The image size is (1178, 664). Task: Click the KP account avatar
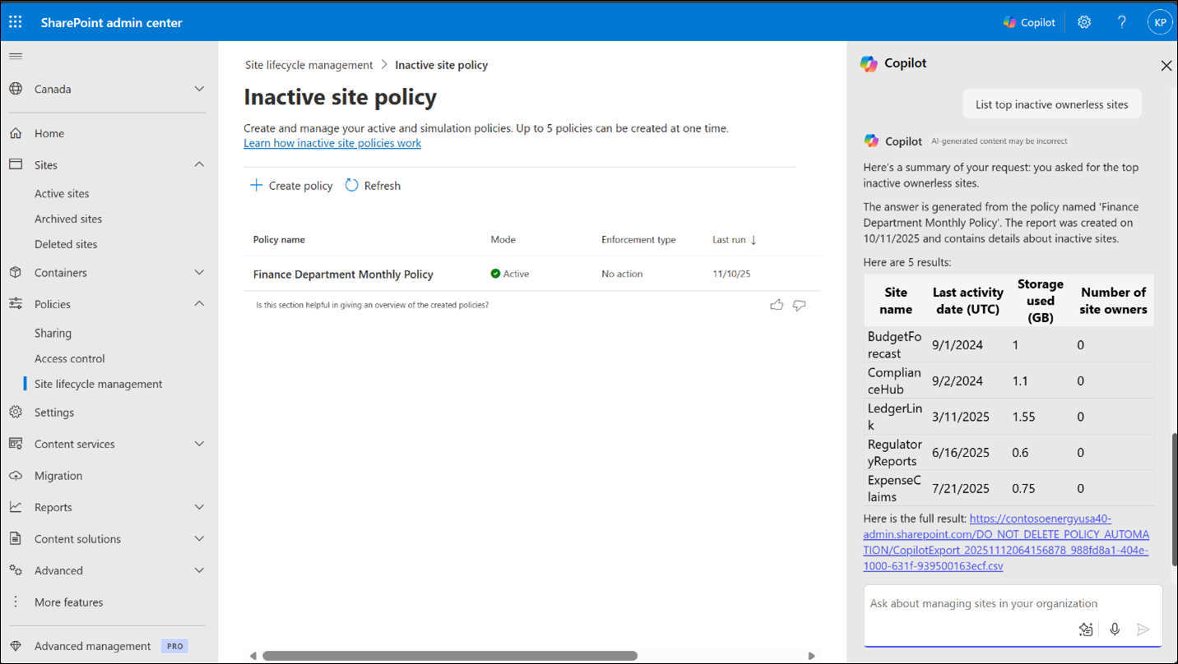1159,22
